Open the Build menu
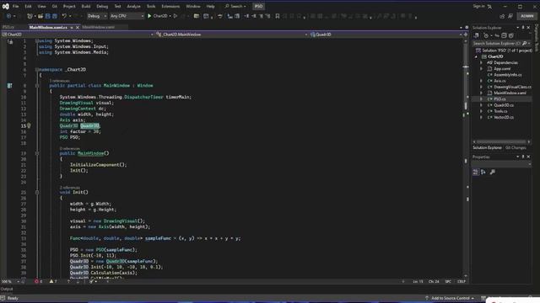 pos(86,6)
